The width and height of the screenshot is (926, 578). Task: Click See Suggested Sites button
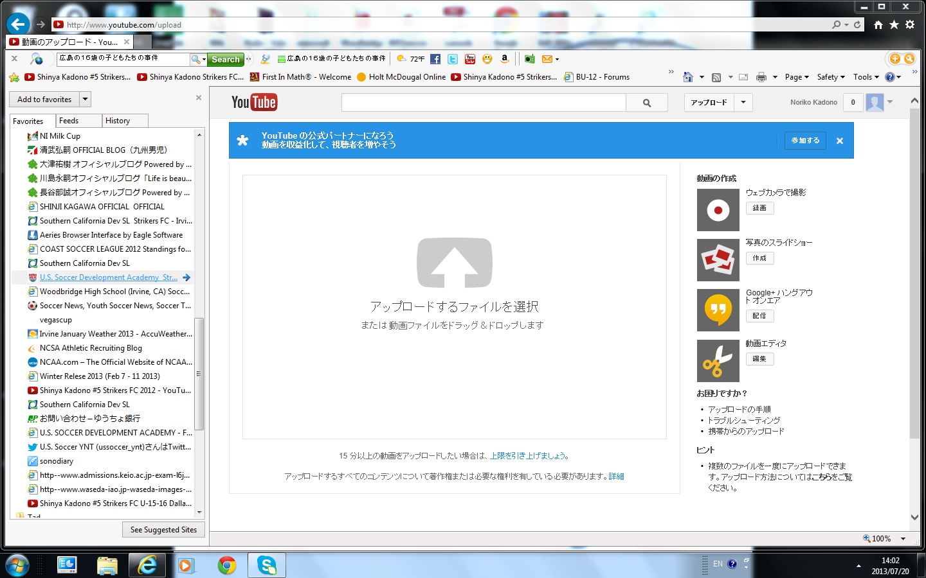(163, 530)
